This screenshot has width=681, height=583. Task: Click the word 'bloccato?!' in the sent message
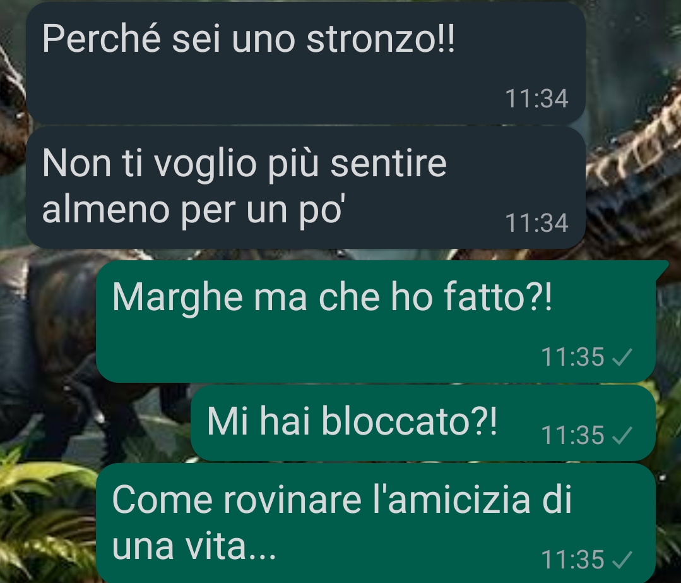click(x=409, y=421)
